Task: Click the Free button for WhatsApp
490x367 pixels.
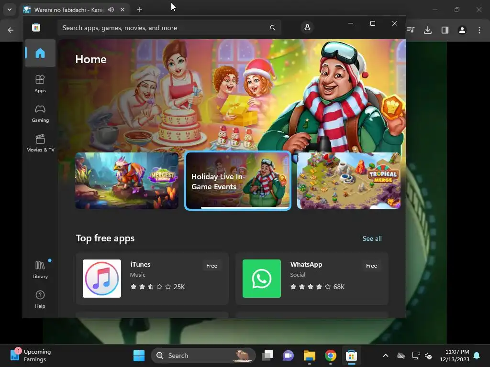Action: [x=371, y=266]
